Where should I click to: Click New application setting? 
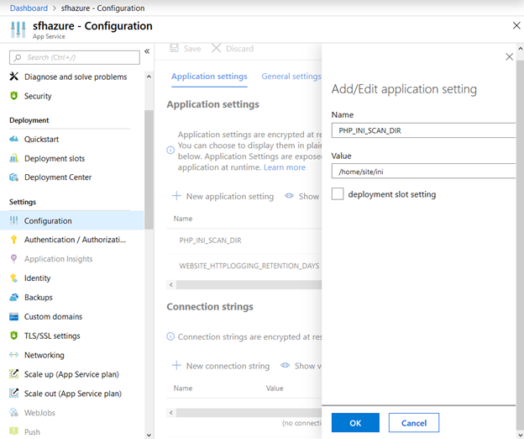pos(223,196)
